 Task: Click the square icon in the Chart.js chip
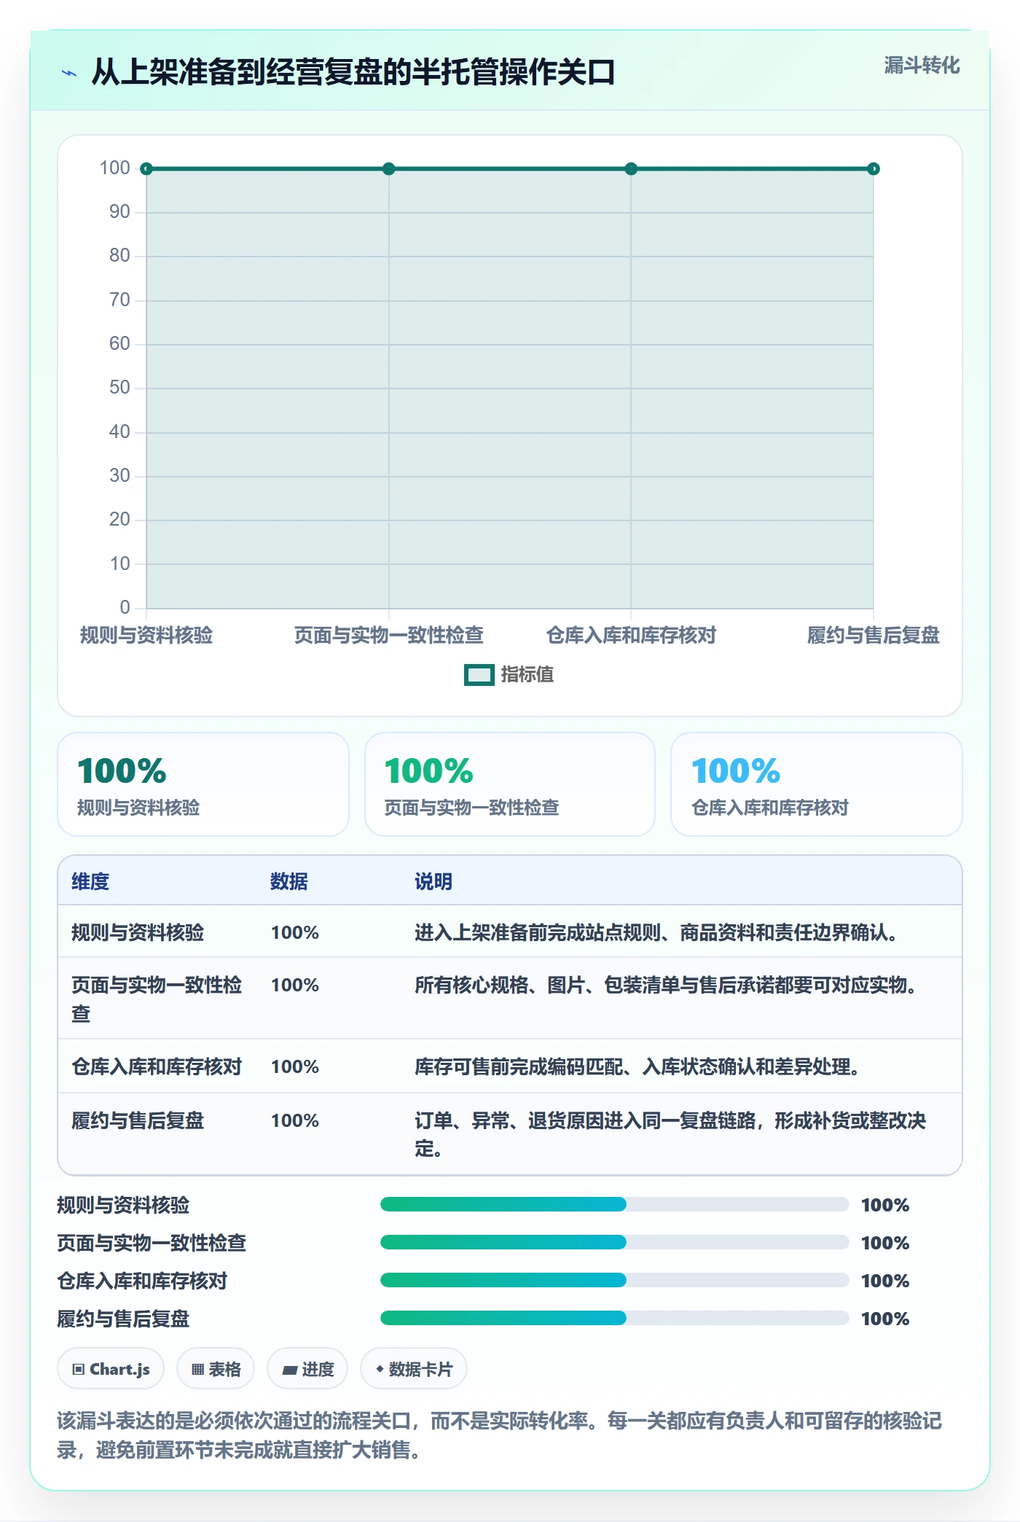point(79,1370)
